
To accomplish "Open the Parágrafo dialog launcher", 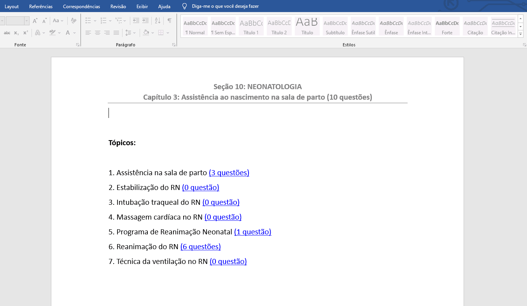I will [173, 45].
